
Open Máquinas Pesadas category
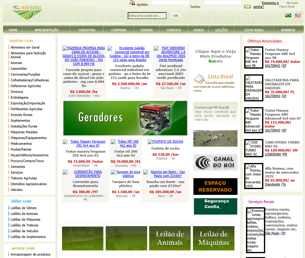click(x=24, y=132)
